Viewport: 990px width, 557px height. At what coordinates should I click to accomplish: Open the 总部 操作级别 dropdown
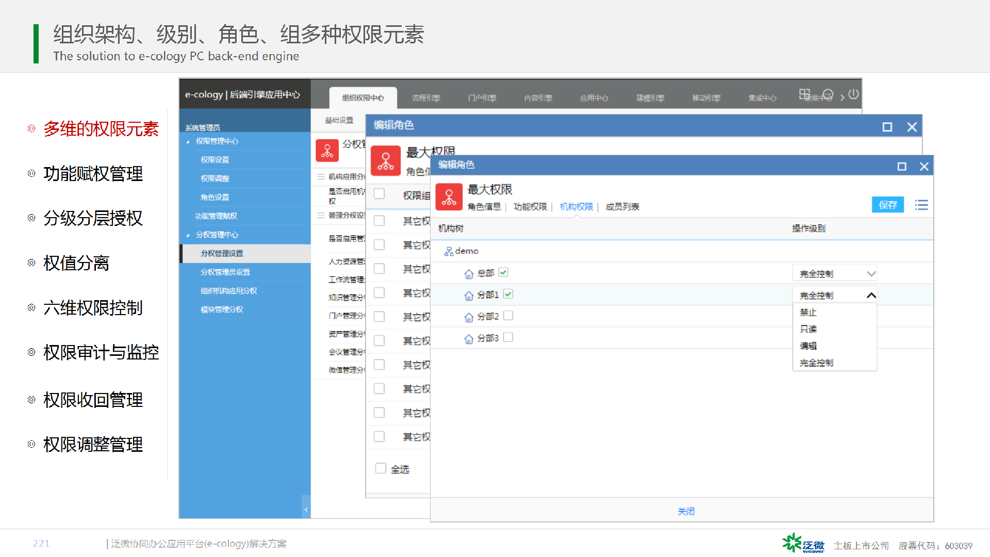point(834,274)
